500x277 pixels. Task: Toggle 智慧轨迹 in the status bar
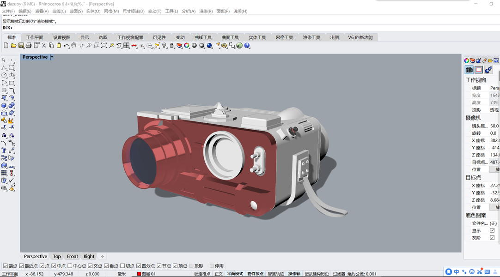click(x=276, y=274)
